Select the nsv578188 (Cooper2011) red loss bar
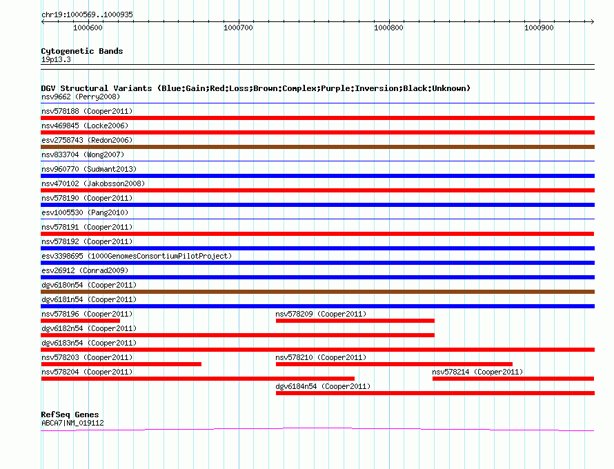The height and width of the screenshot is (469, 614). (317, 118)
